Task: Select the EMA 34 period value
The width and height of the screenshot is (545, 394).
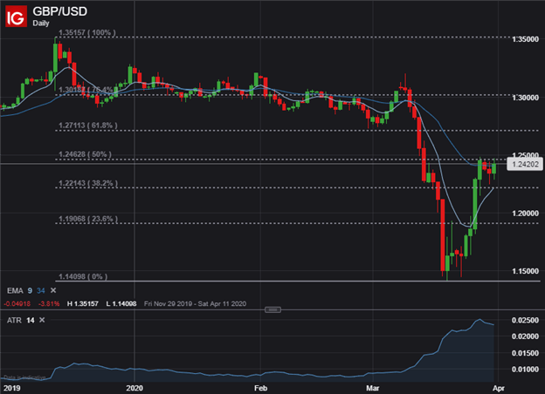Action: [x=41, y=290]
